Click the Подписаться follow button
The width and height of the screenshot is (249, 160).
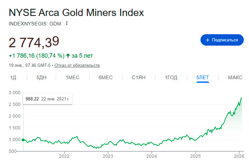point(222,40)
